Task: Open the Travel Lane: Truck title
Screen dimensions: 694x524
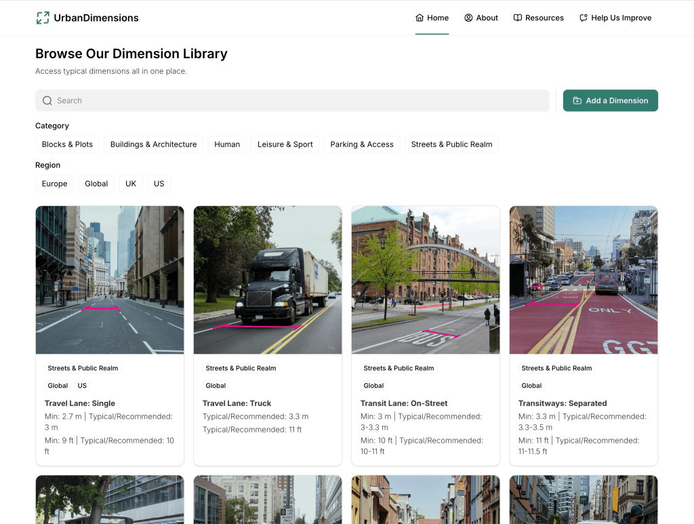Action: pos(237,403)
